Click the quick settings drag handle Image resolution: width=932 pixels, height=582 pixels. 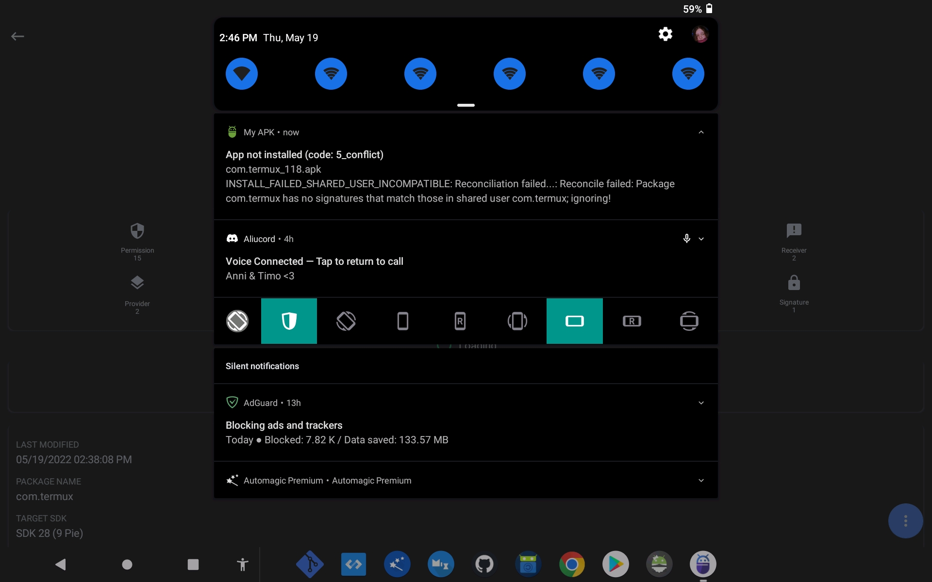tap(466, 105)
